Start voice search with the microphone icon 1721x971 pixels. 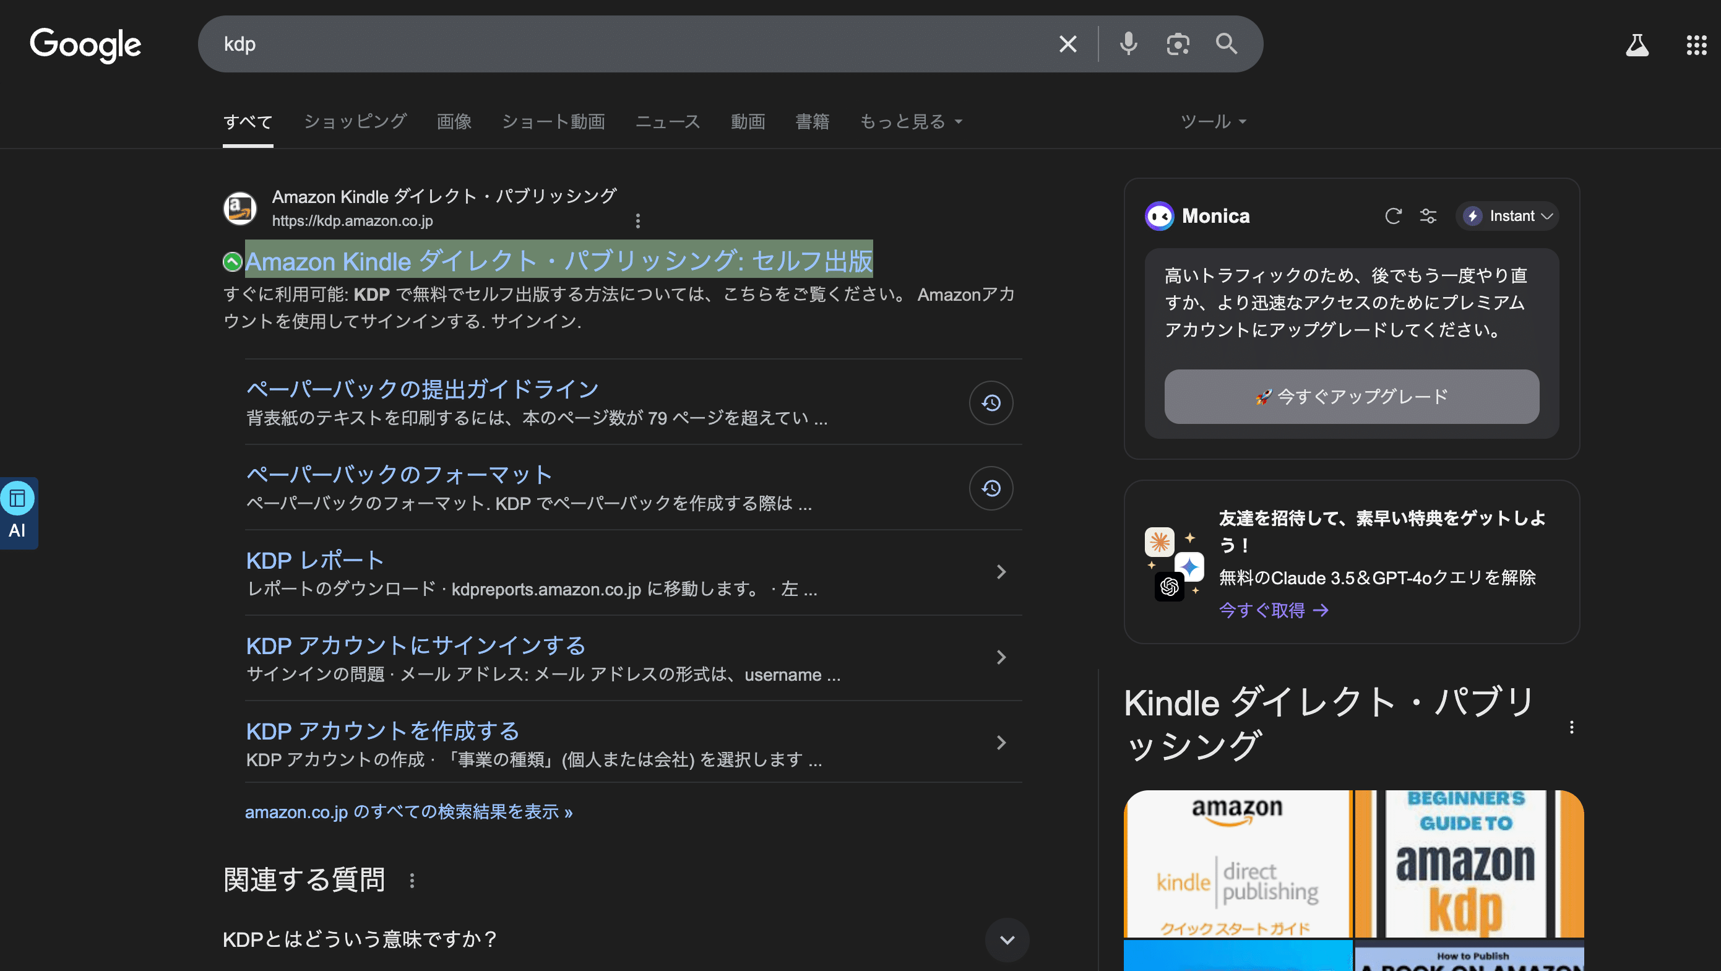1128,44
